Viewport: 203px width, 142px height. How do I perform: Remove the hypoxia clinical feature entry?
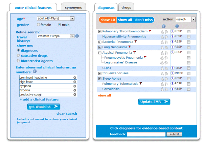click(x=75, y=90)
